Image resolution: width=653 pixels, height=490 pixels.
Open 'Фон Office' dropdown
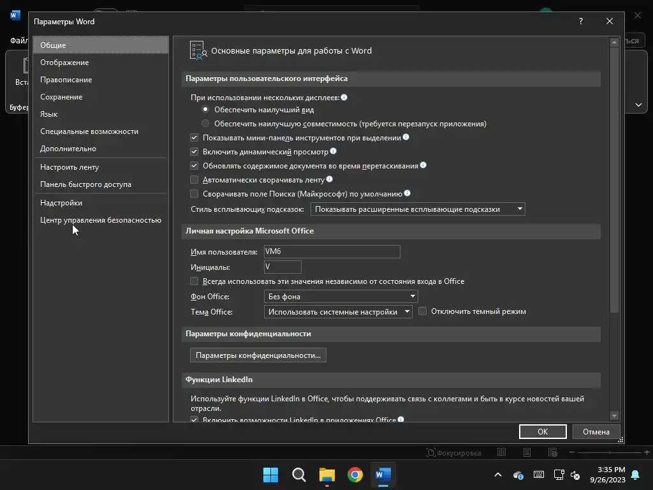(x=341, y=296)
